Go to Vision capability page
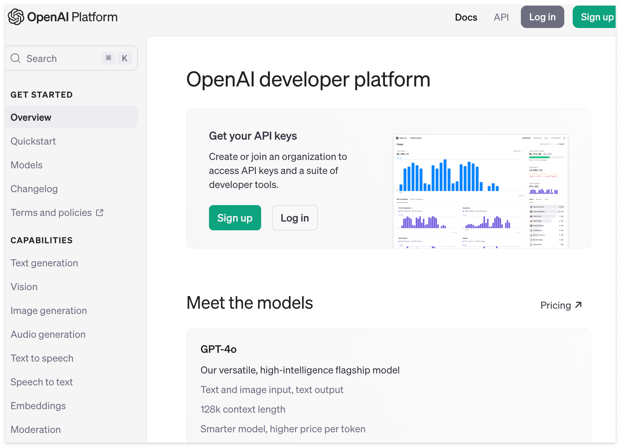Screen dimensions: 621x448 click(24, 287)
